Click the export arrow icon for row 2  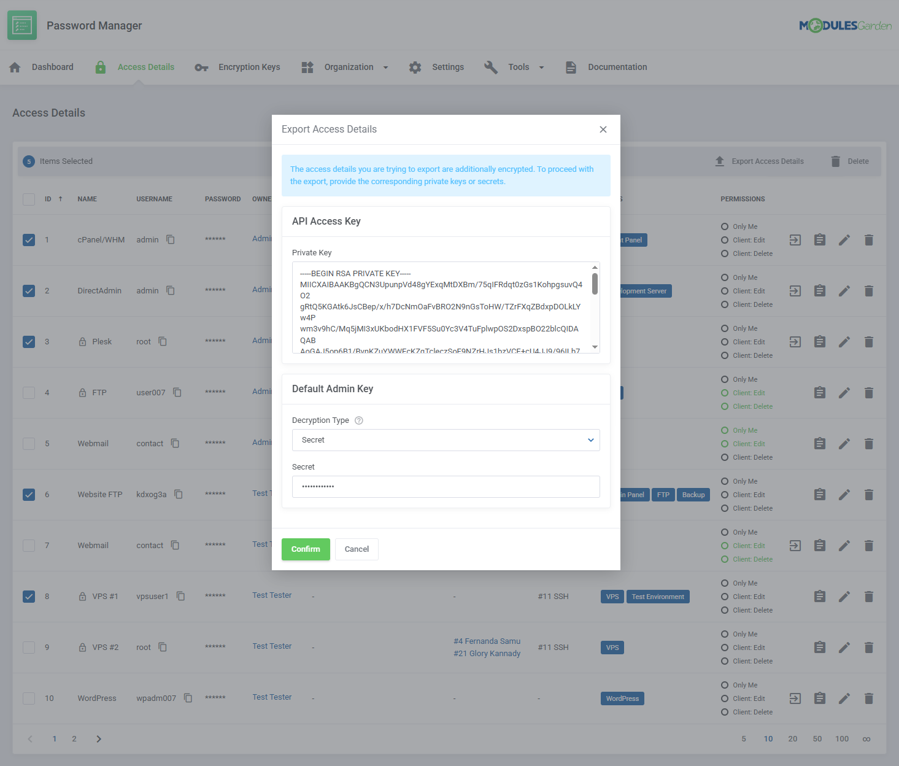coord(795,291)
